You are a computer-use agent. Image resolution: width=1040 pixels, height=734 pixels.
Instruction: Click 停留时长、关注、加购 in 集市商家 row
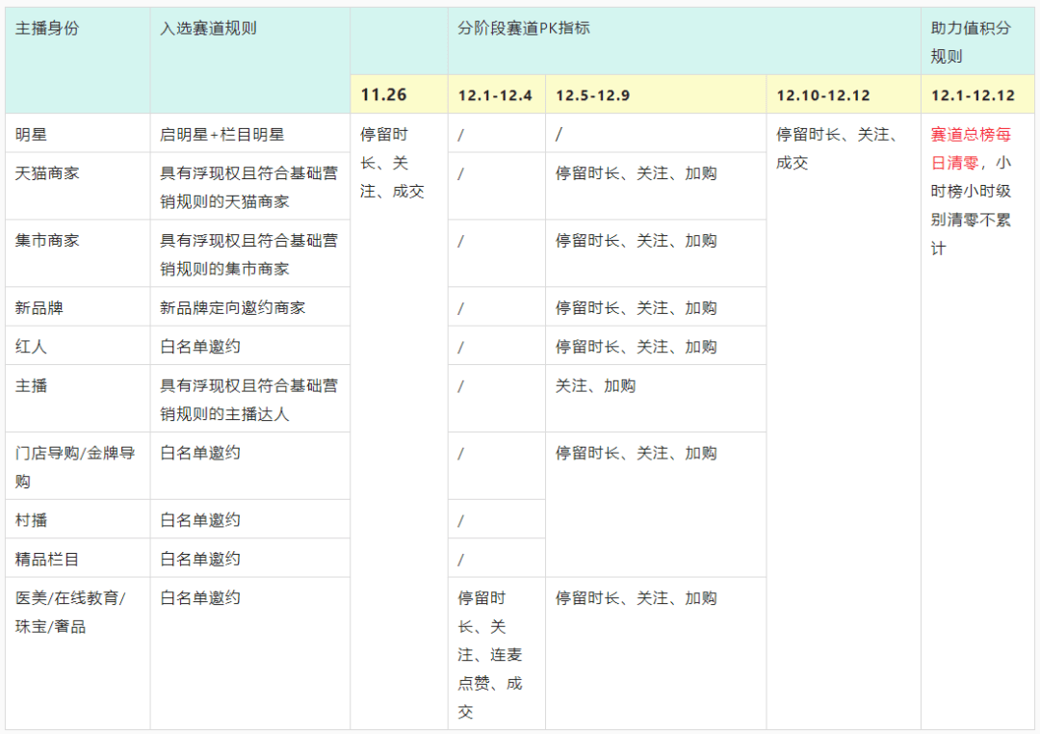pos(637,241)
